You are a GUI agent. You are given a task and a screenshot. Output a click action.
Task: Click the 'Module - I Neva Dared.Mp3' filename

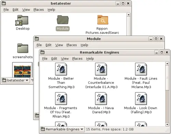(101, 110)
